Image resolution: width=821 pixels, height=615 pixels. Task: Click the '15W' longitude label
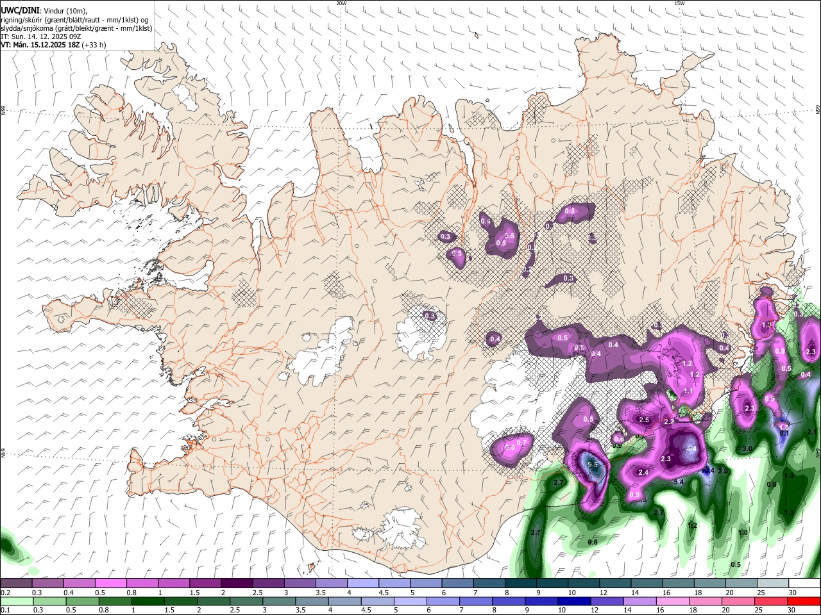pyautogui.click(x=679, y=3)
